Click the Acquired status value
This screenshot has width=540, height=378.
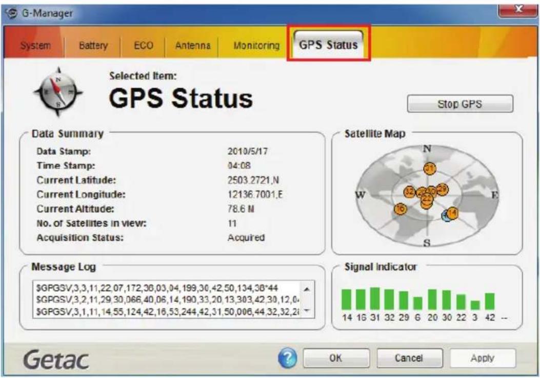tap(246, 238)
